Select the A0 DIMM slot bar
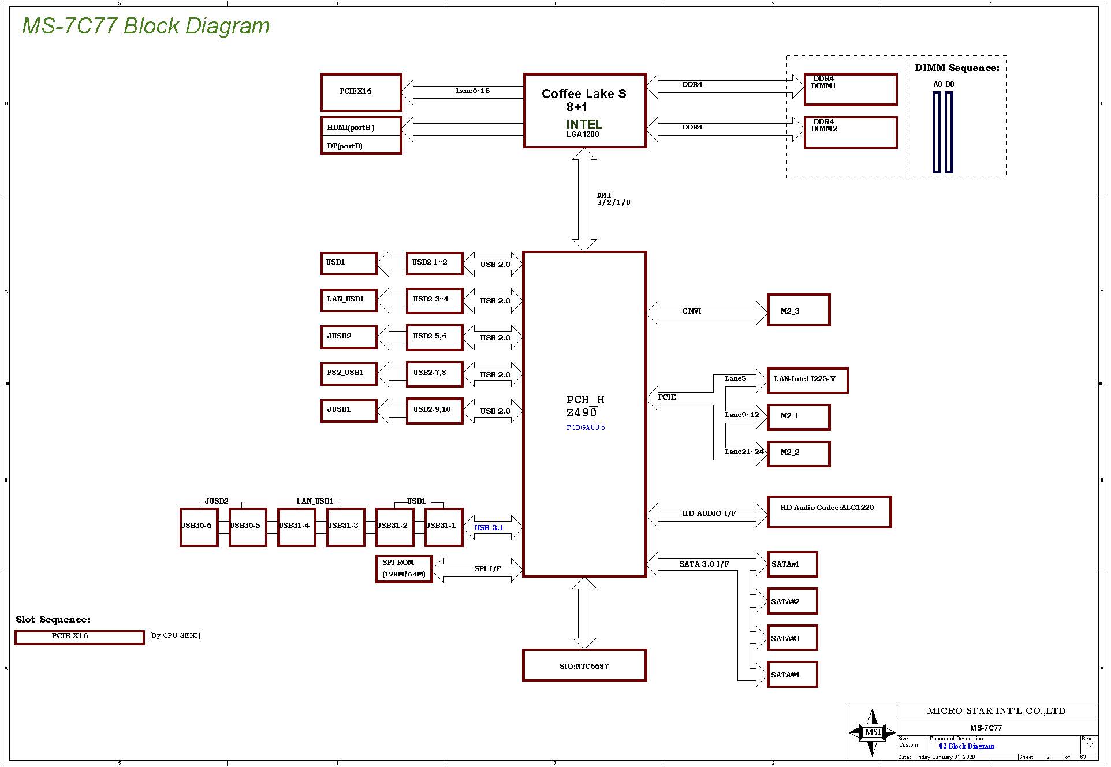Viewport: 1111px width, 767px height. [x=937, y=132]
